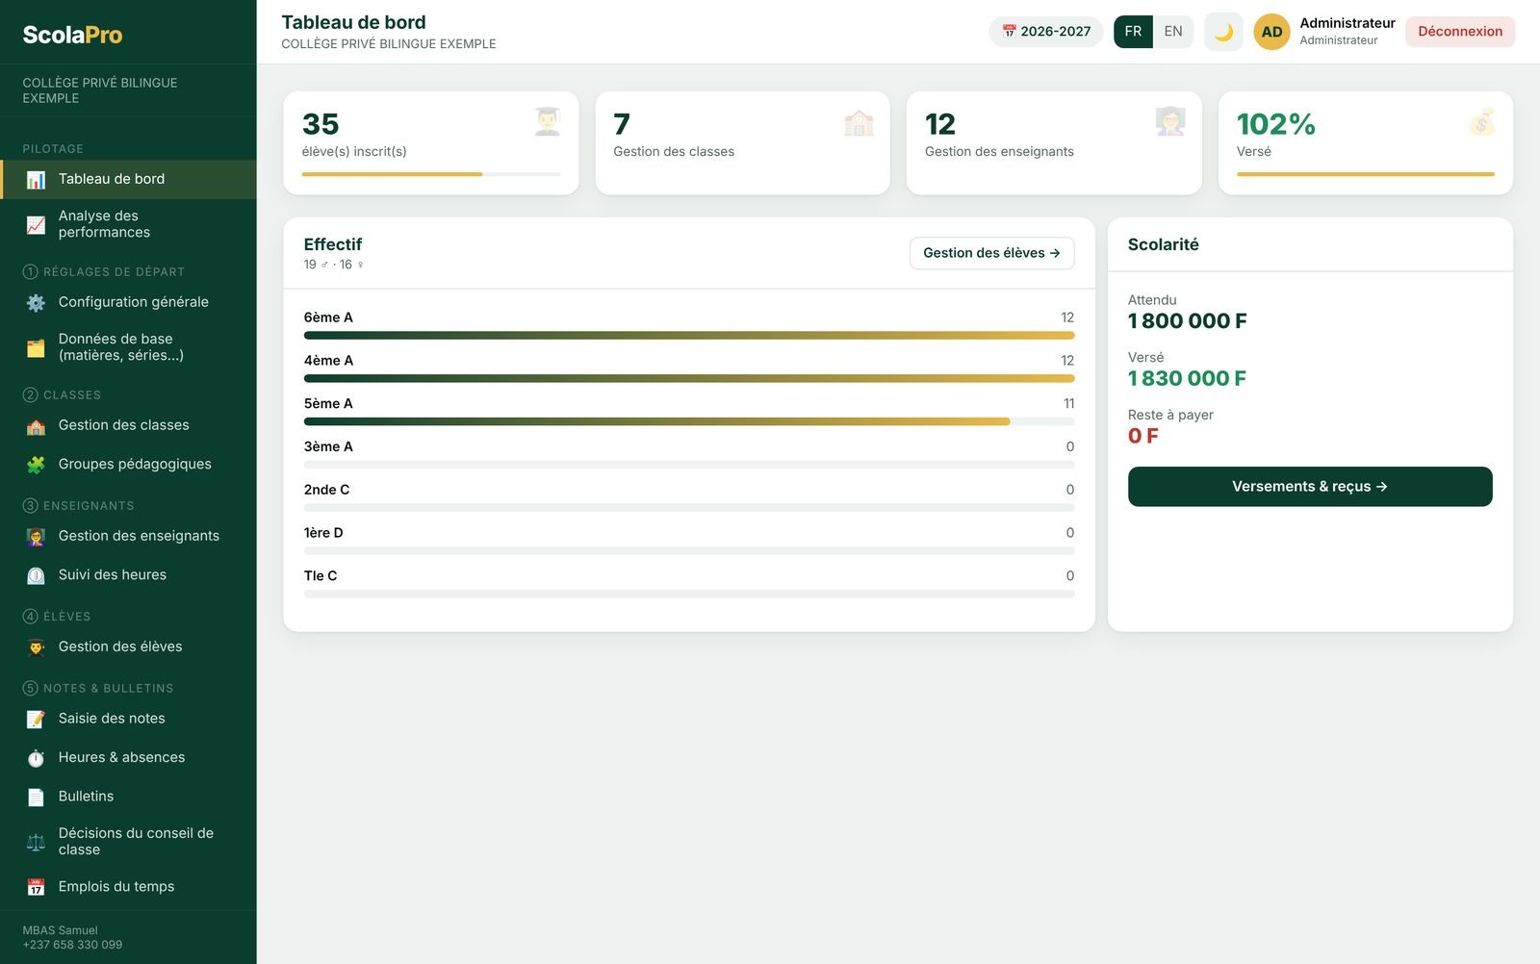Click the teacher icon on the 12 card
The image size is (1540, 964).
point(1170,121)
